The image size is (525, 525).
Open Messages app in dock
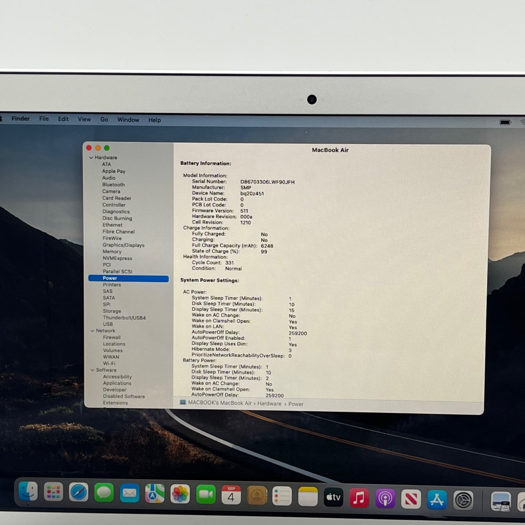pos(104,493)
